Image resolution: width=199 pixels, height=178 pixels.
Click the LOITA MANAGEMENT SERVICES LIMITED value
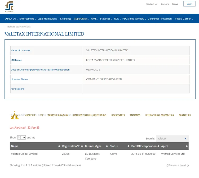110,60
